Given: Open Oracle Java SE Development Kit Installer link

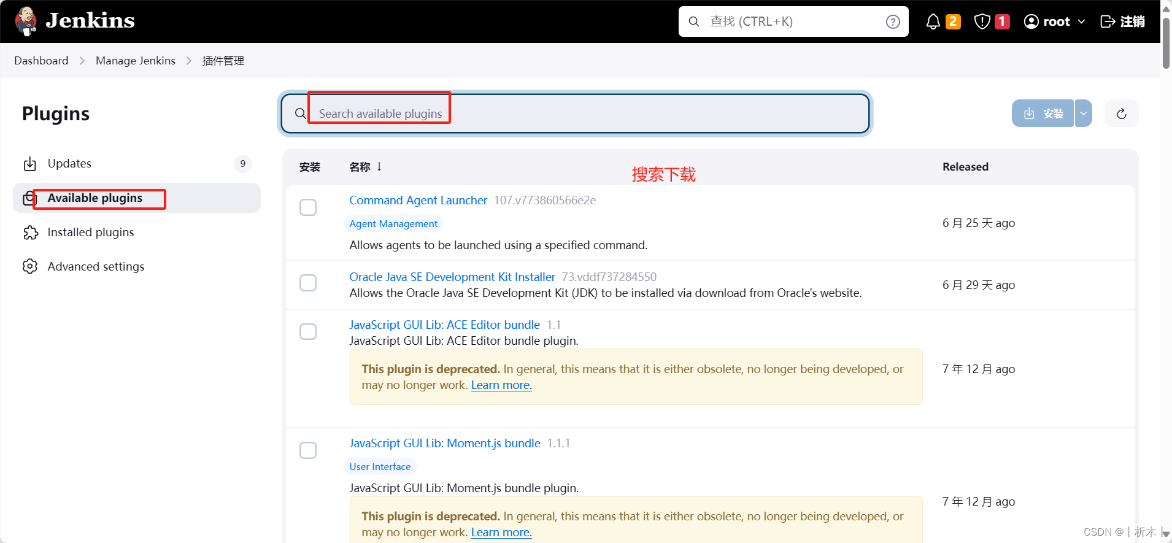Looking at the screenshot, I should 452,277.
